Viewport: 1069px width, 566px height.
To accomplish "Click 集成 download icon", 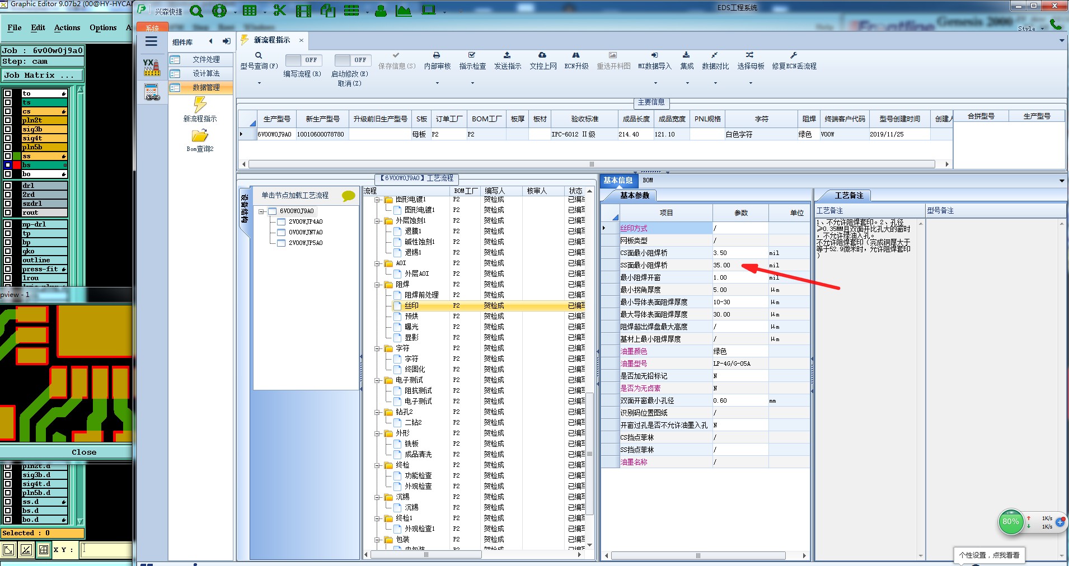I will point(686,55).
